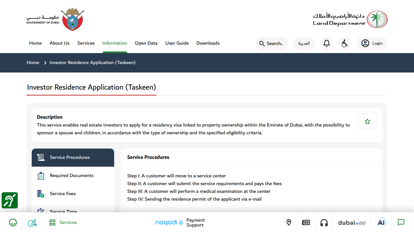Select the Service Fees tab
The height and width of the screenshot is (233, 414).
click(73, 194)
